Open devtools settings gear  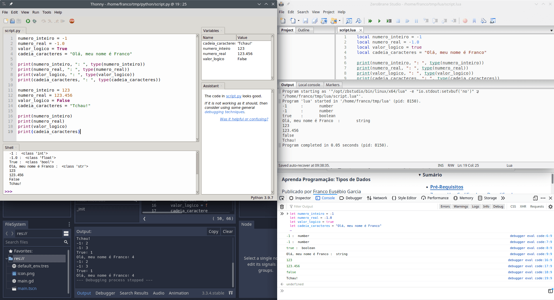(x=550, y=206)
